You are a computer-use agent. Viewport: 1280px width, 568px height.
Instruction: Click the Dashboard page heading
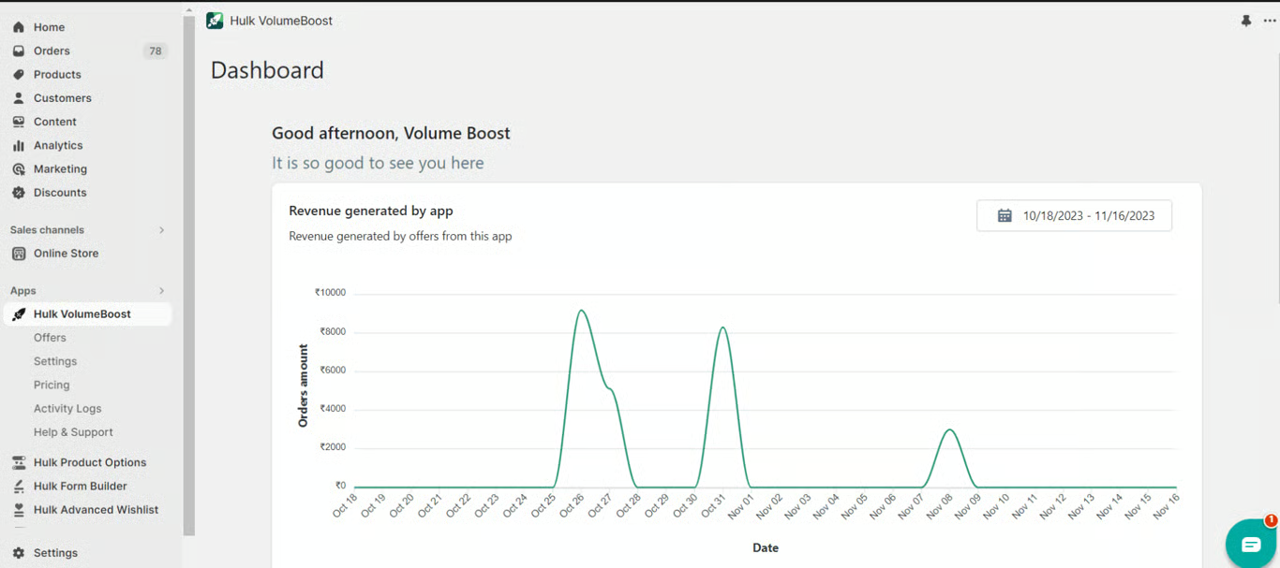(267, 70)
